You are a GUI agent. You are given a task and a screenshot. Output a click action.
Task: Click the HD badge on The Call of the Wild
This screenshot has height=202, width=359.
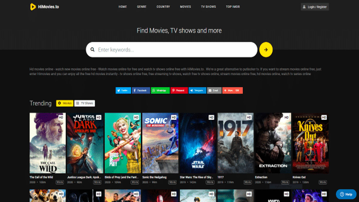click(x=61, y=117)
